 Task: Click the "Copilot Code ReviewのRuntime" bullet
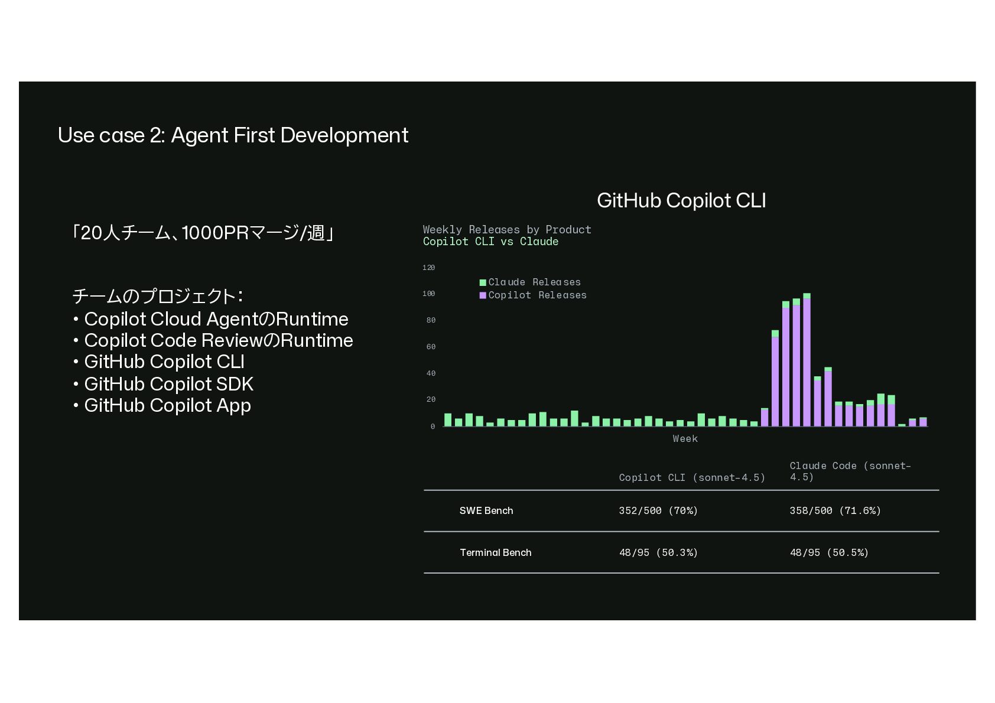(213, 340)
